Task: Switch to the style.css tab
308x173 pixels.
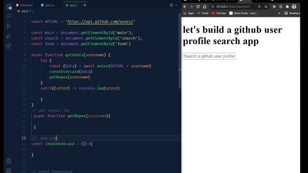Action: (x=48, y=5)
